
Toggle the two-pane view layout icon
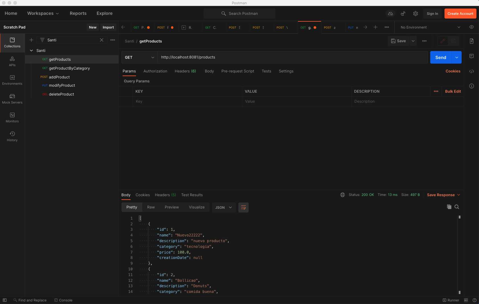tap(466, 300)
